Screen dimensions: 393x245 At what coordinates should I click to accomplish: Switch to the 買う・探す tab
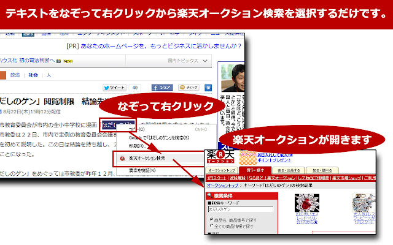click(255, 170)
